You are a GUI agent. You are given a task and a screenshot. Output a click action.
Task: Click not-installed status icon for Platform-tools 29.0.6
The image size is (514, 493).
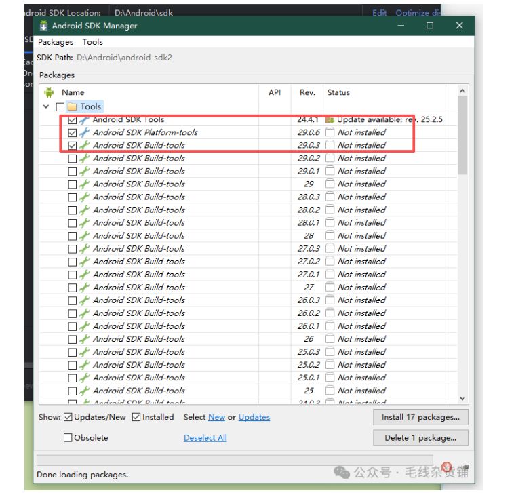pos(330,132)
